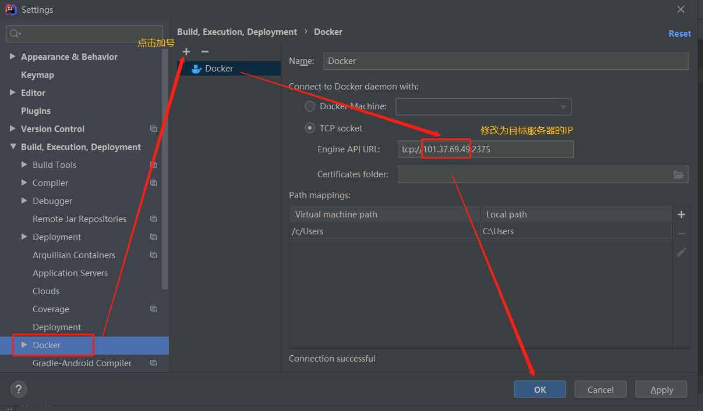Screen dimensions: 703x411
Task: Remove selected Docker configuration with minus
Action: pyautogui.click(x=204, y=52)
